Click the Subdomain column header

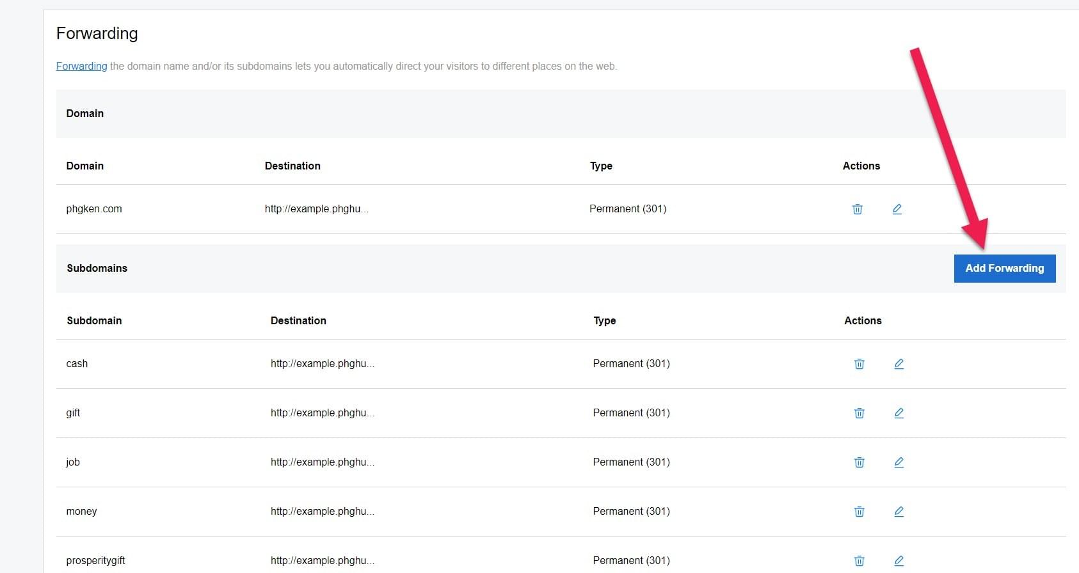[94, 321]
